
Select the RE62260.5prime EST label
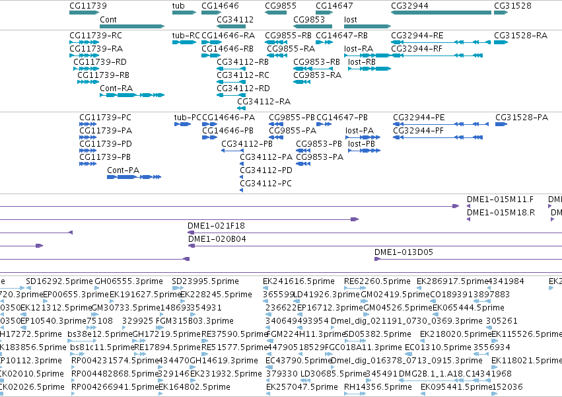[x=377, y=281]
